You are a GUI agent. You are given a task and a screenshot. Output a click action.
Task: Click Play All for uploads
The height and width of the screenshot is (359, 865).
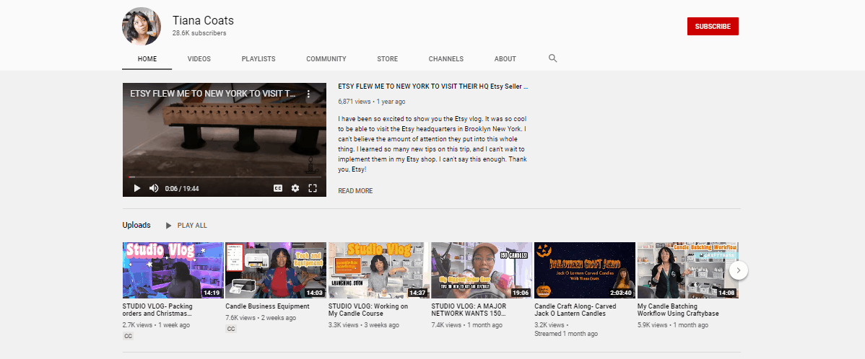point(186,225)
